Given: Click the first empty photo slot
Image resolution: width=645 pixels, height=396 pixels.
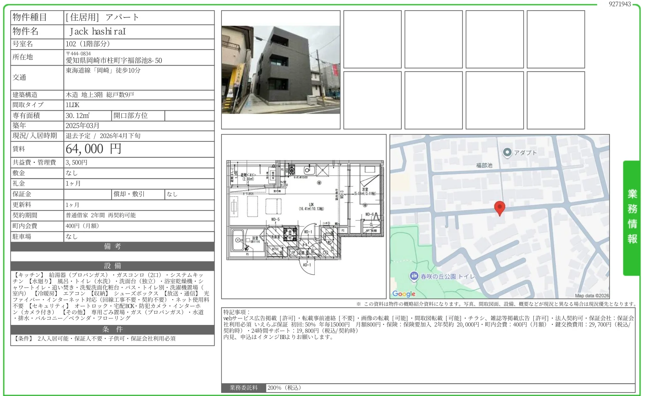Looking at the screenshot, I should [x=372, y=39].
